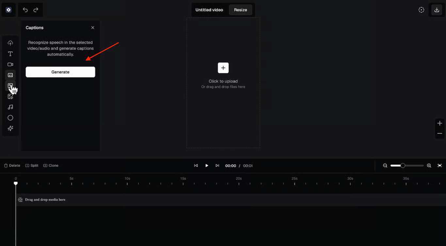Close the Captions panel
Screen dimensions: 446x246
[93, 28]
